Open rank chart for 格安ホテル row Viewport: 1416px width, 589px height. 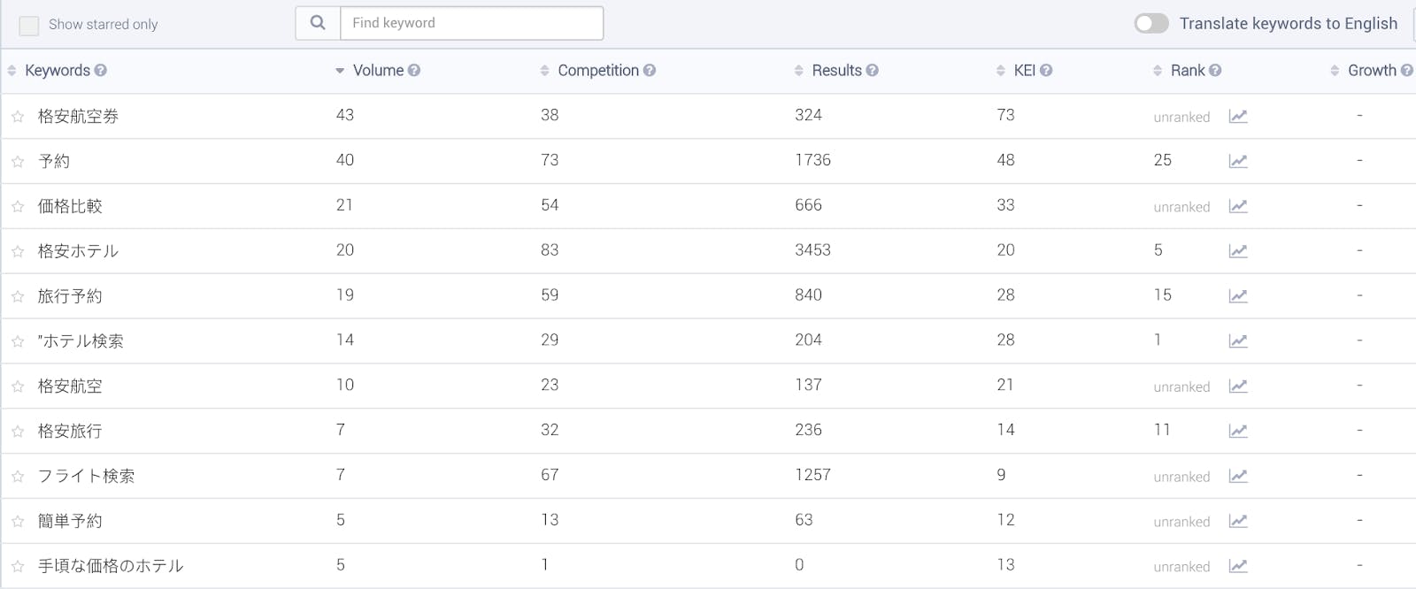1238,251
